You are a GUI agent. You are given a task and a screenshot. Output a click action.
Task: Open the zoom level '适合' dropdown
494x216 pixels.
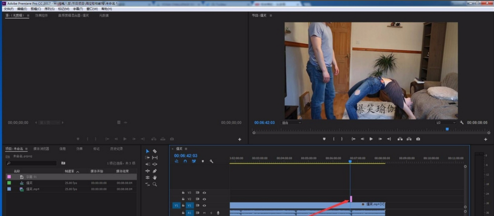291,123
